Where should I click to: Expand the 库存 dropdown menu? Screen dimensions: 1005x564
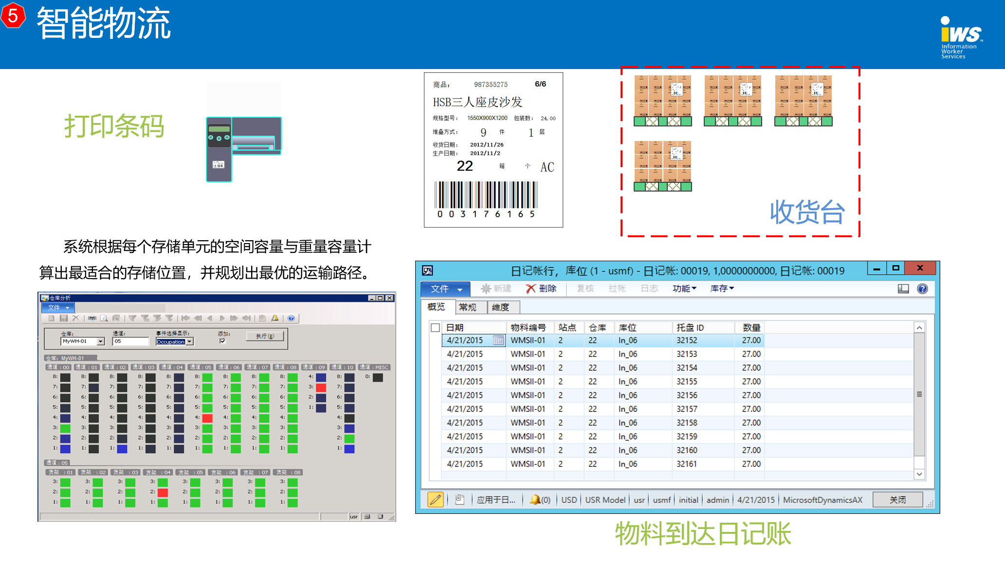(x=722, y=289)
